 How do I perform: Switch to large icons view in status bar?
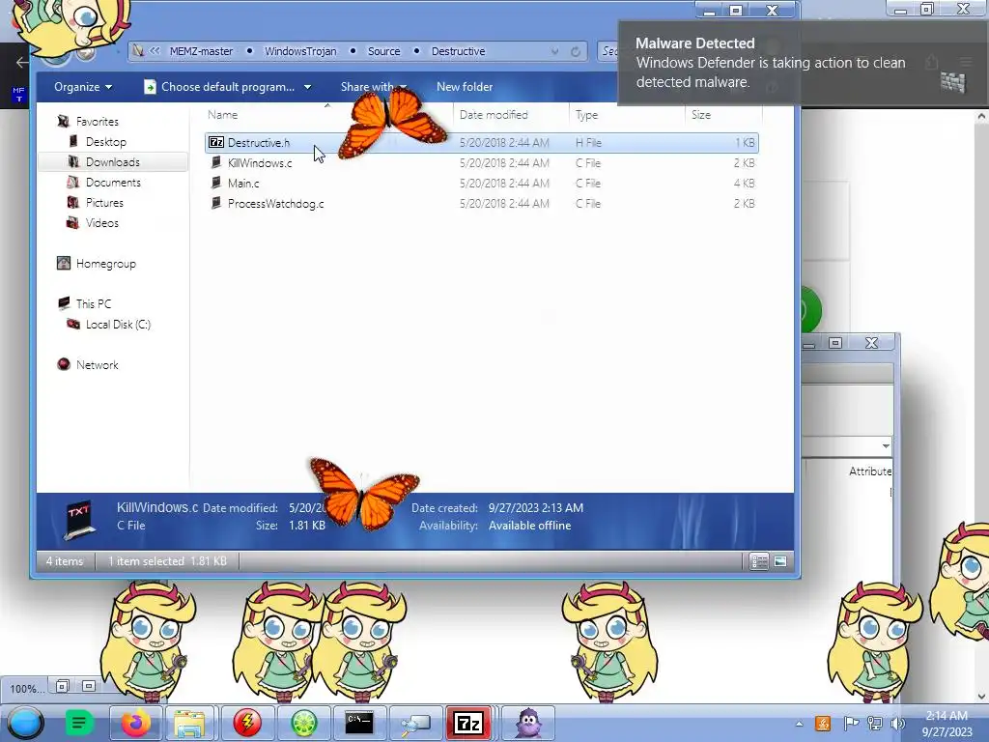tap(780, 561)
